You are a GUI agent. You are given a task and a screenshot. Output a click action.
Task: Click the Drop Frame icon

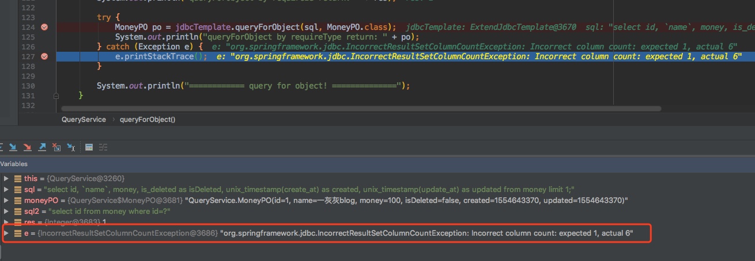click(x=56, y=147)
